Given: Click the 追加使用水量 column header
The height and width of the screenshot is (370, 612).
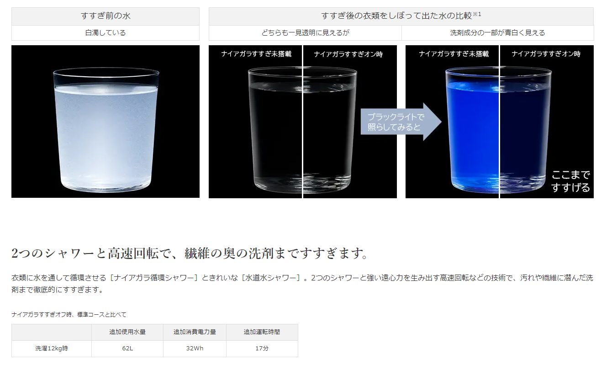Looking at the screenshot, I should pos(127,332).
